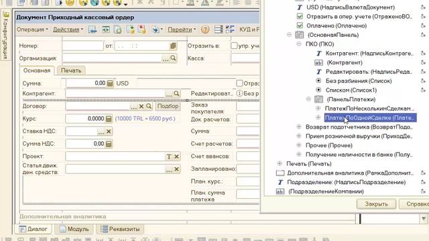Clear the Проект field with X icon
Screen dimensions: 429x241
[x=176, y=157]
